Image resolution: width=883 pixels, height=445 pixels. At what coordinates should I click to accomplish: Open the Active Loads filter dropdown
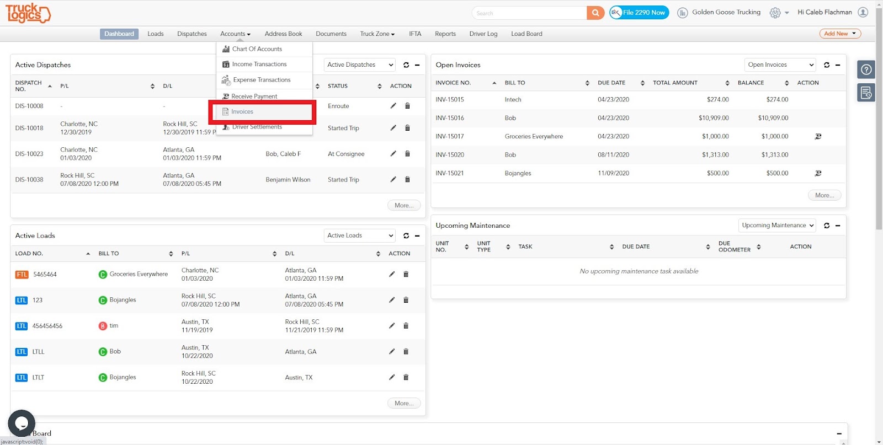(x=360, y=235)
